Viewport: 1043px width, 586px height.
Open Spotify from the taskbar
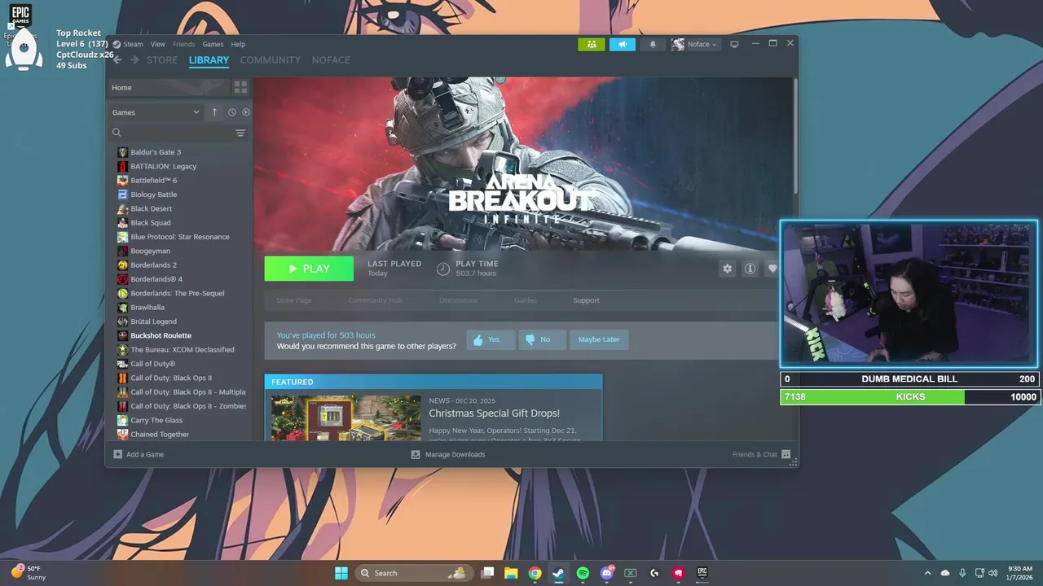[x=583, y=573]
